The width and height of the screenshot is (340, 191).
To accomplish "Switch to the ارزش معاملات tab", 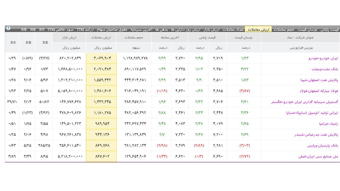I will pos(258,29).
